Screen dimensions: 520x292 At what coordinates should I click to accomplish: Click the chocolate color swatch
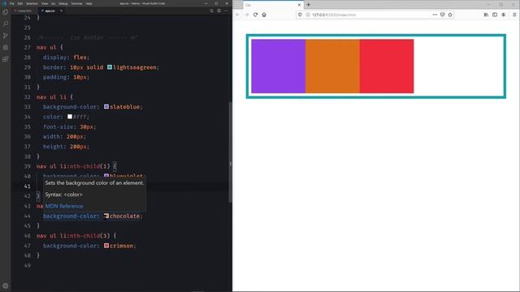point(106,216)
